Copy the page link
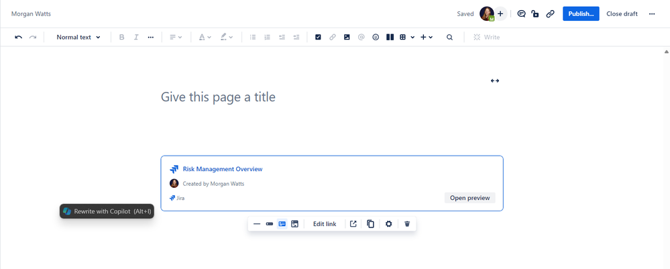Image resolution: width=670 pixels, height=269 pixels. [551, 13]
